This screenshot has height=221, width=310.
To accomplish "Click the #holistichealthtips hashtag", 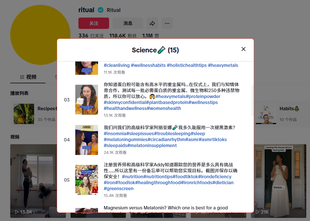I will tap(187, 65).
